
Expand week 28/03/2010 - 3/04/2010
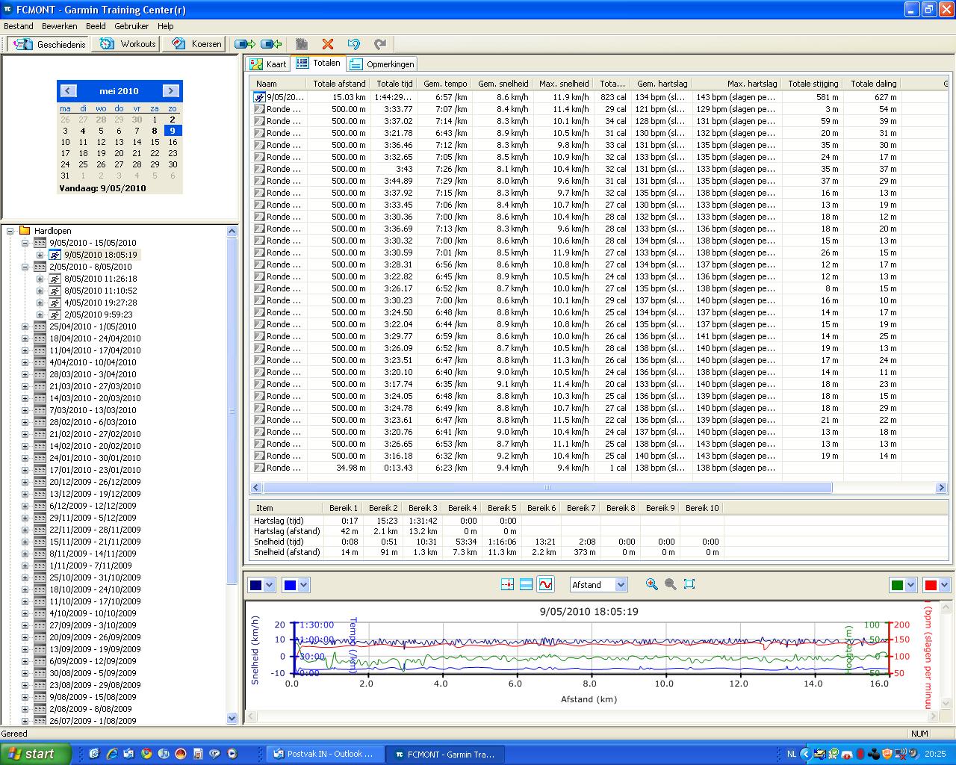(25, 374)
